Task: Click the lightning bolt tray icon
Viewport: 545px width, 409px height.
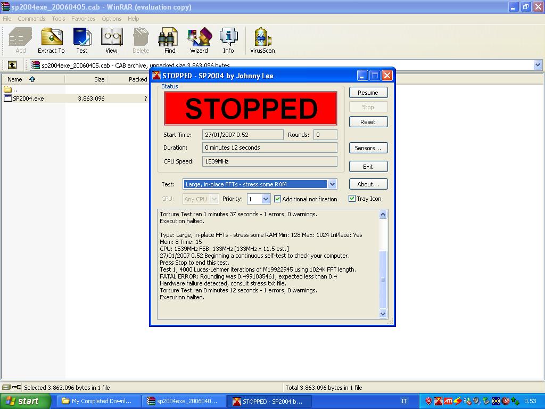Action: (457, 401)
